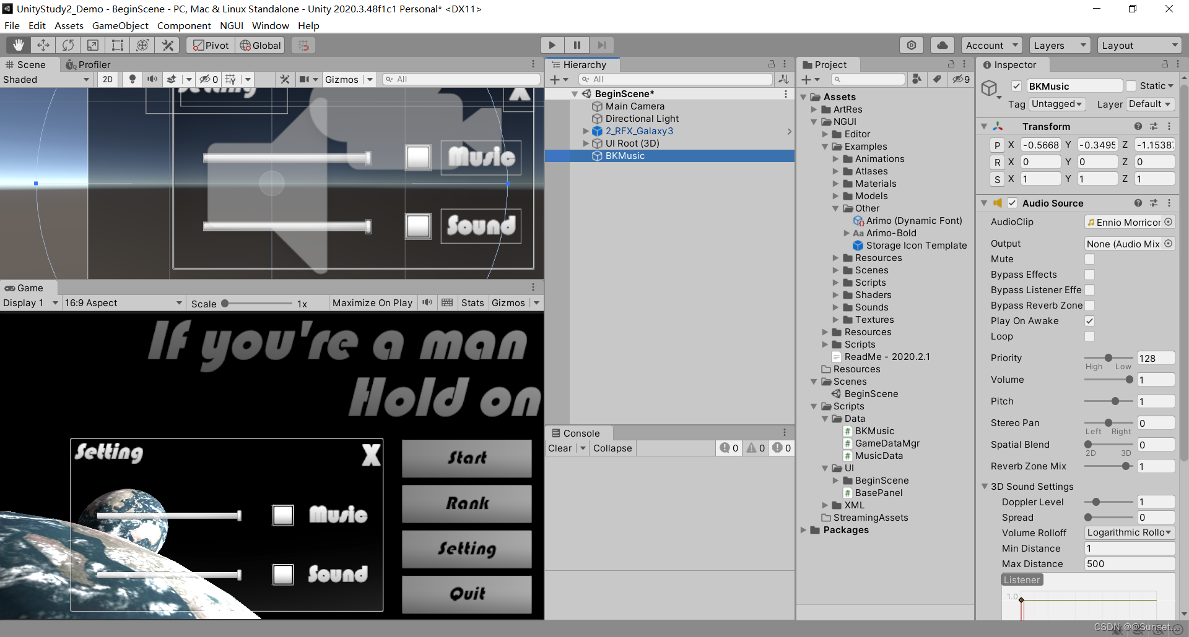
Task: Enable Bypass Reverb Zones checkbox
Action: pos(1089,306)
